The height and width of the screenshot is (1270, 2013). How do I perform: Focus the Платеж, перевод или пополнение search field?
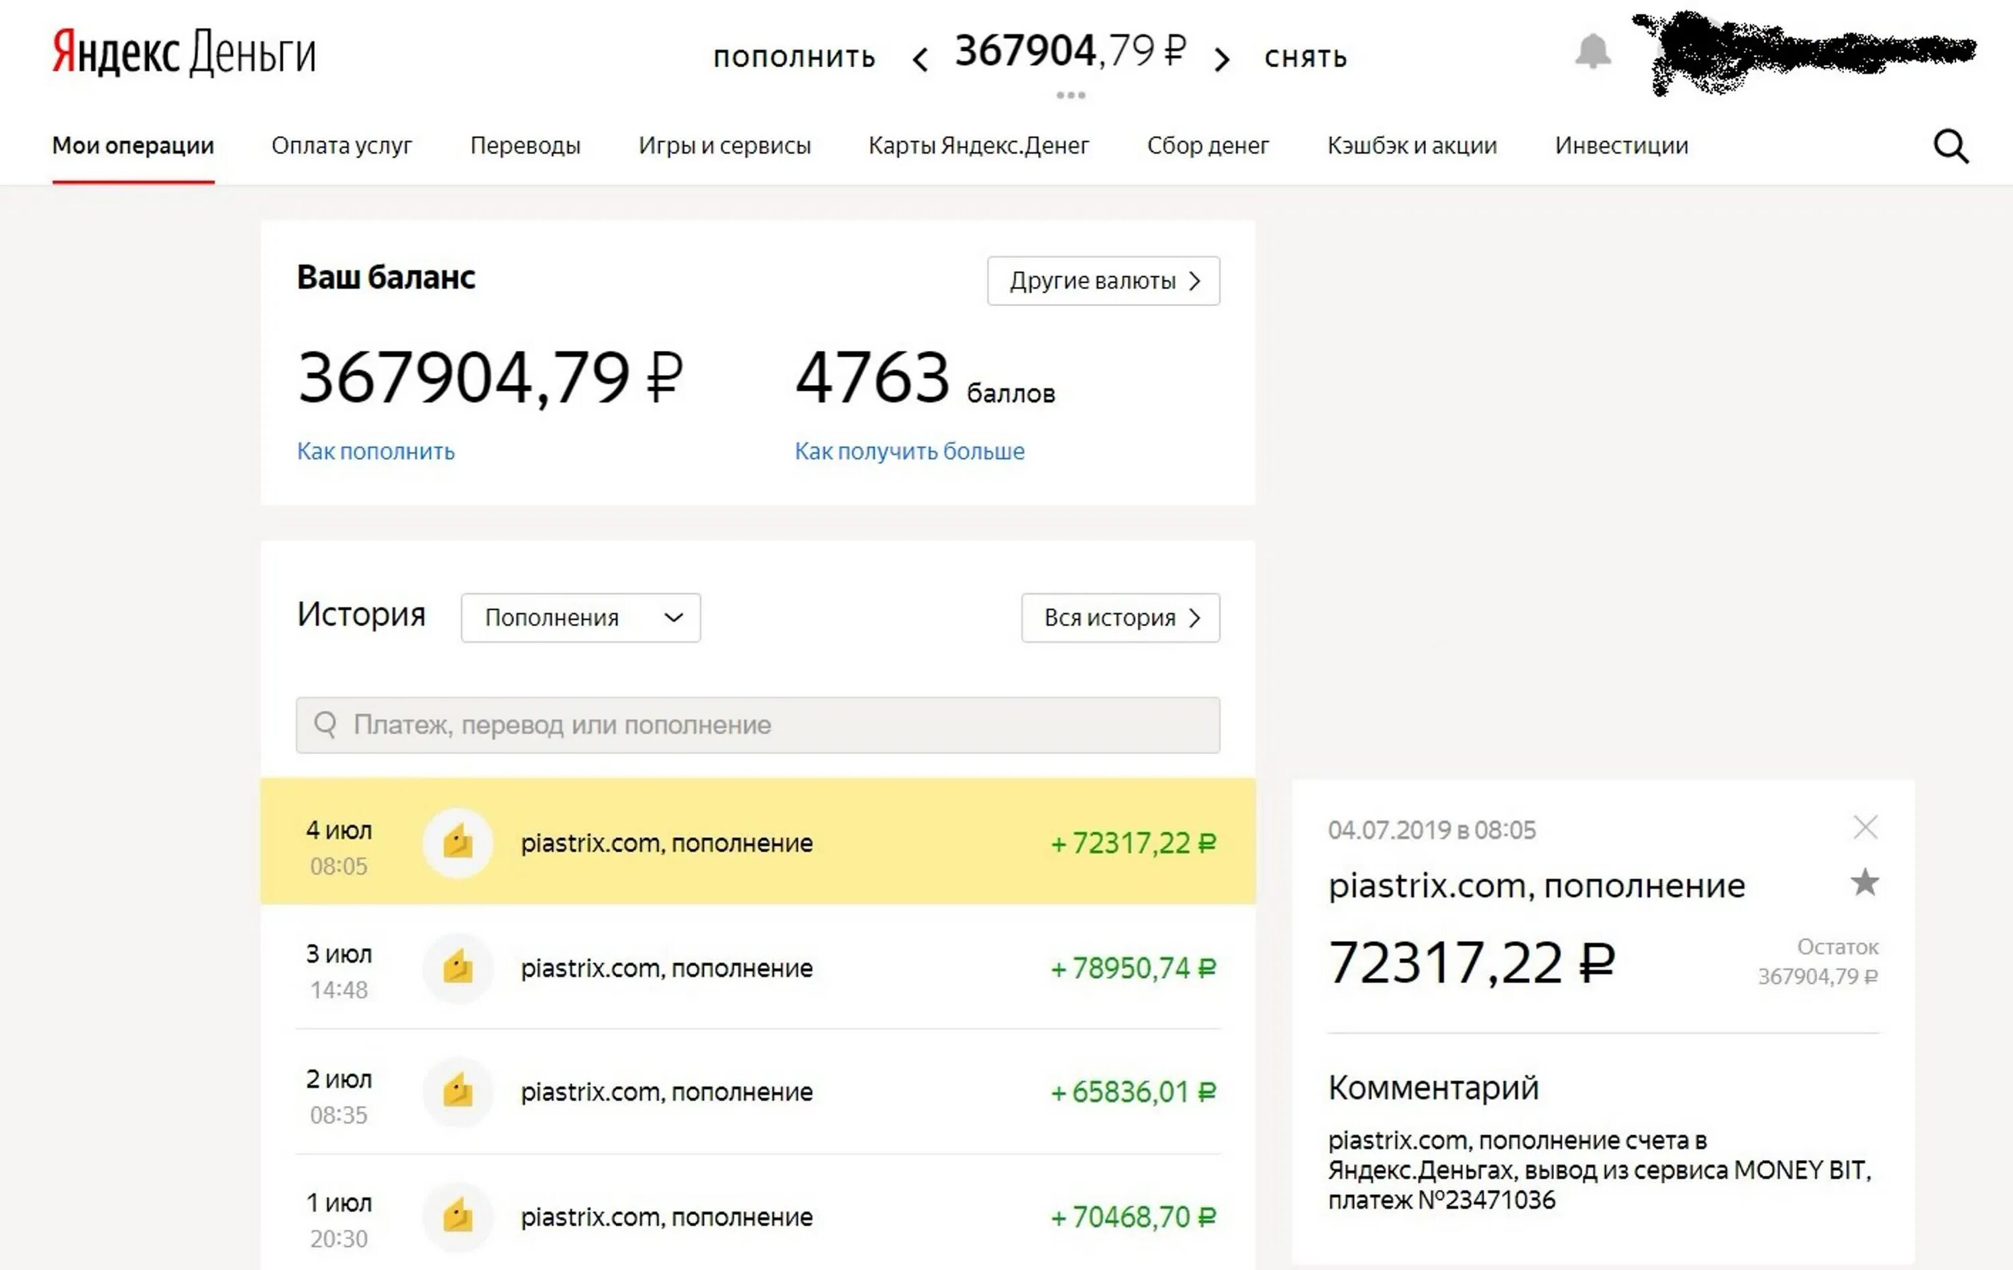[x=758, y=725]
